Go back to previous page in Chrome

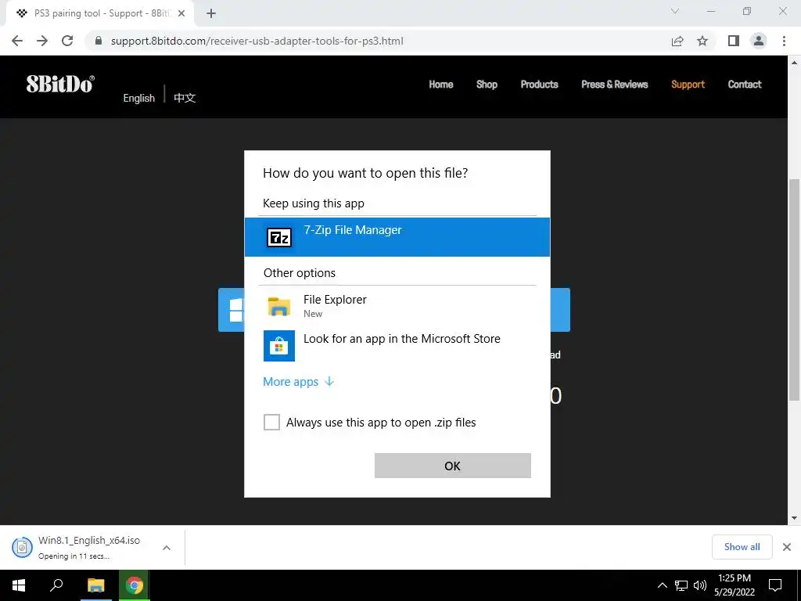(x=17, y=41)
